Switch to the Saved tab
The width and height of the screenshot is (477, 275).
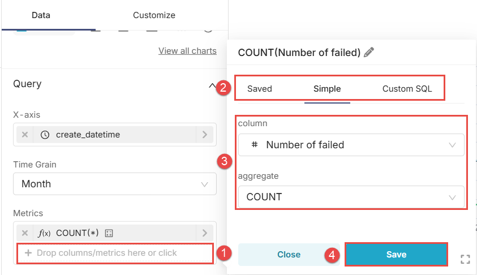click(260, 89)
